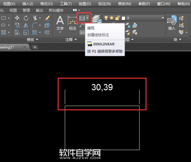Select the Ellipse draw tool

point(3,25)
